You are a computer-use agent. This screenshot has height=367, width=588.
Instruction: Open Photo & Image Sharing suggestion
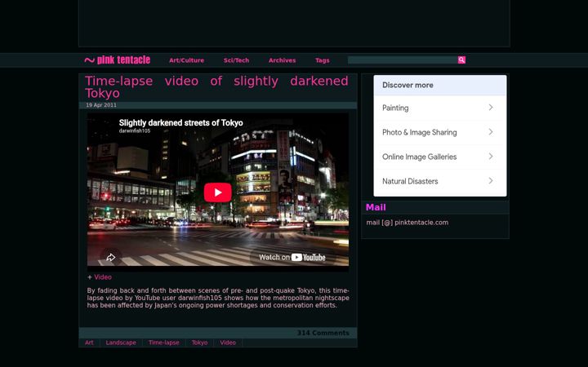440,132
